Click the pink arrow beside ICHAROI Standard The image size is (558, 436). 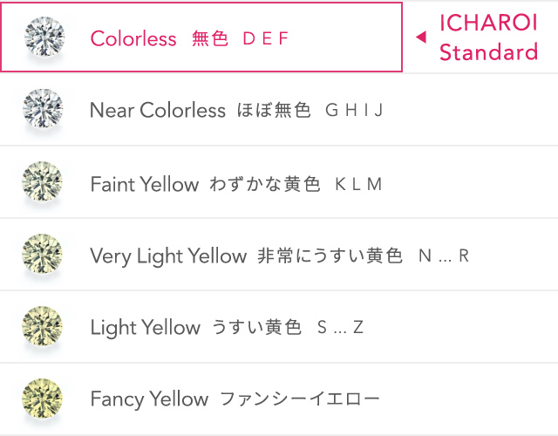[420, 37]
